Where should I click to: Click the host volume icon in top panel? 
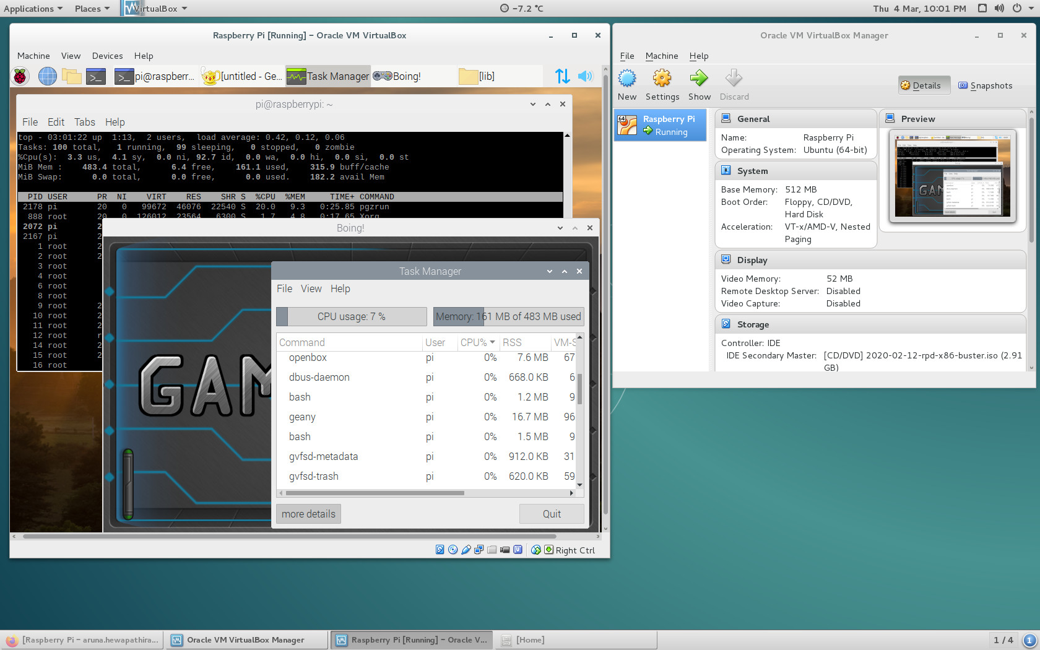tap(999, 8)
